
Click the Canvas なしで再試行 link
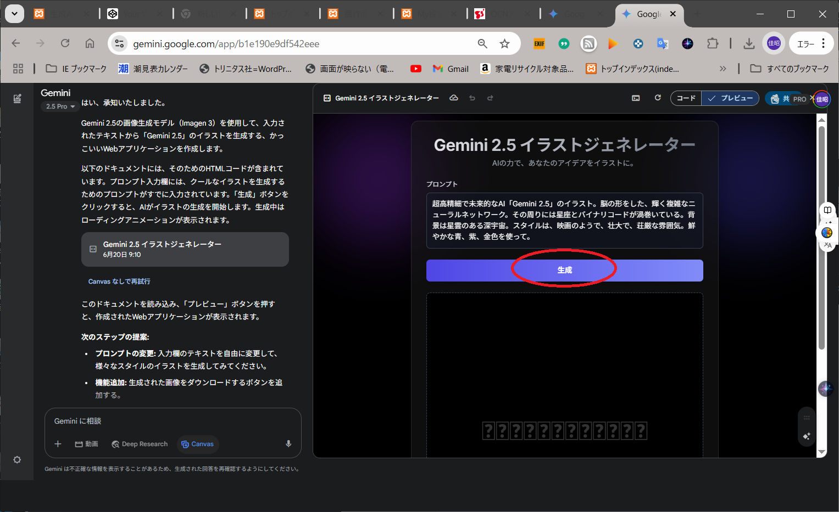coord(119,282)
